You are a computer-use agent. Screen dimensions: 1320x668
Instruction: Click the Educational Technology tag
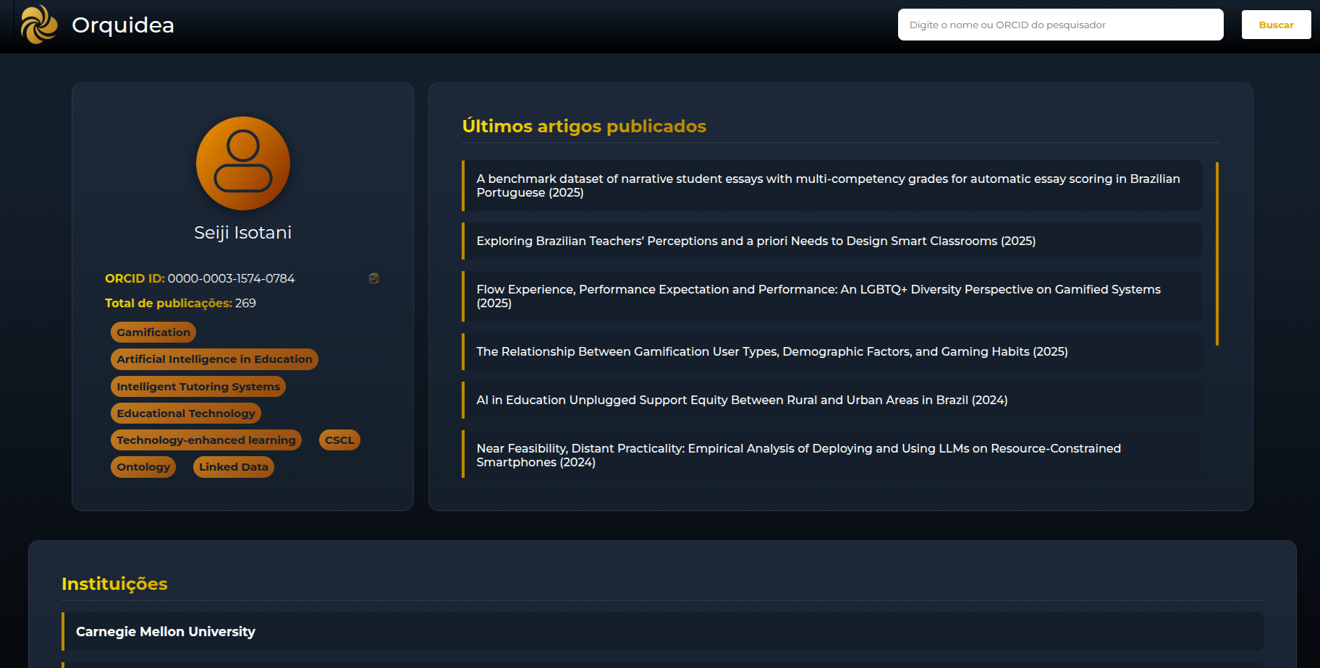click(186, 414)
